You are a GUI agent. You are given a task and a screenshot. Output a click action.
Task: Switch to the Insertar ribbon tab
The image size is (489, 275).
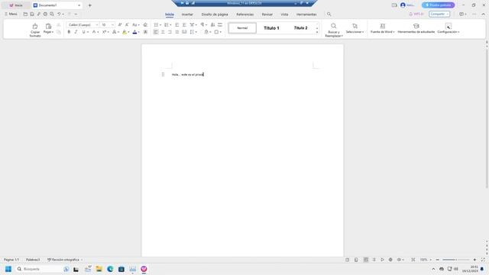click(187, 15)
